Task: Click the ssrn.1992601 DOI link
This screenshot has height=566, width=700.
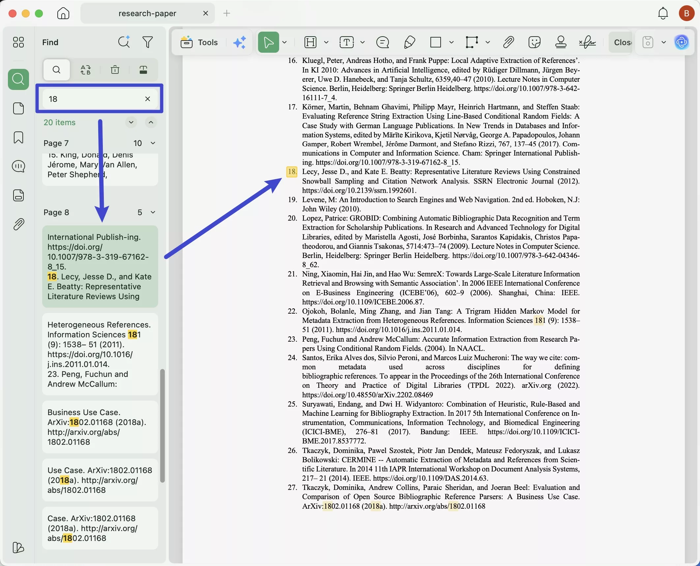Action: tap(359, 190)
